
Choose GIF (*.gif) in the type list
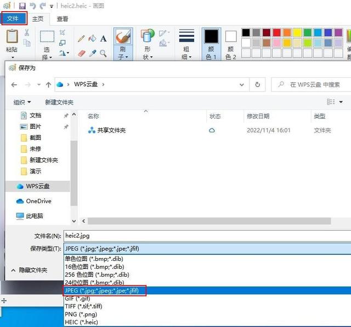pos(207,299)
